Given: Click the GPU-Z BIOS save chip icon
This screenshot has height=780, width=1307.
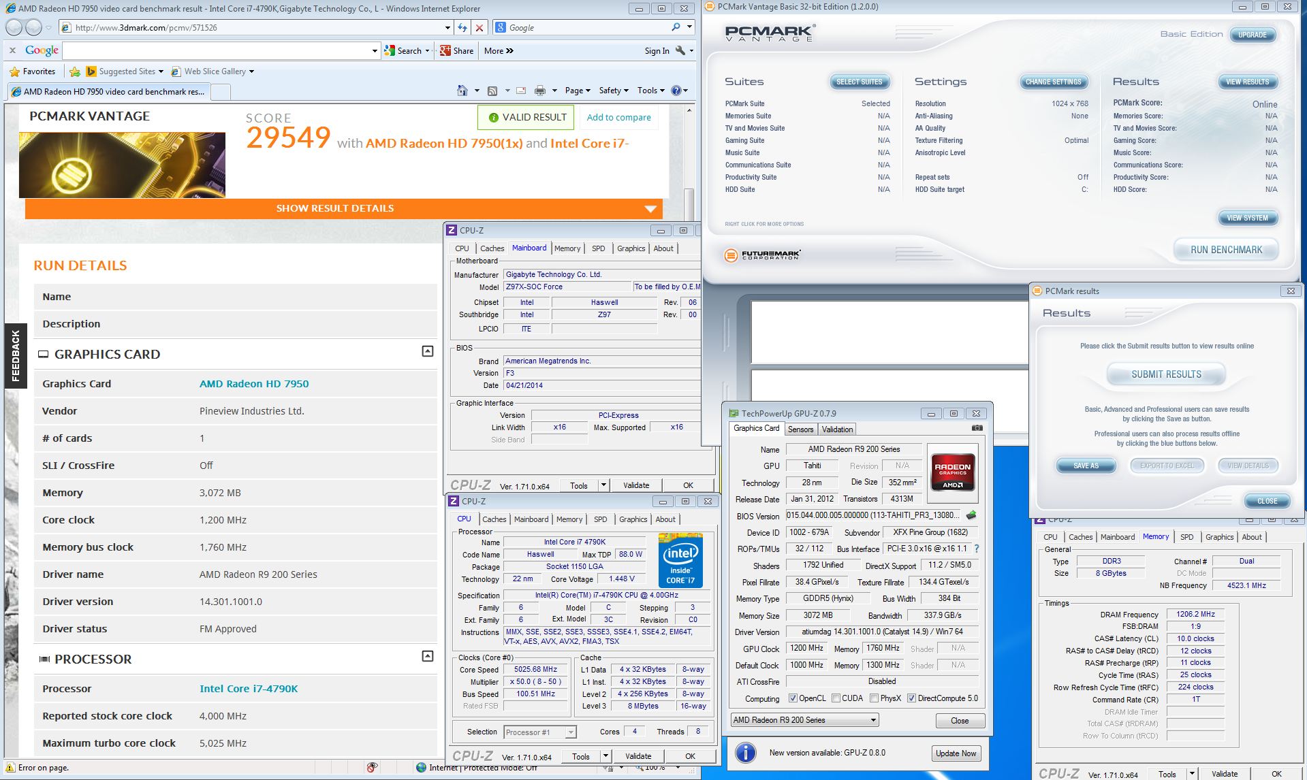Looking at the screenshot, I should coord(971,515).
